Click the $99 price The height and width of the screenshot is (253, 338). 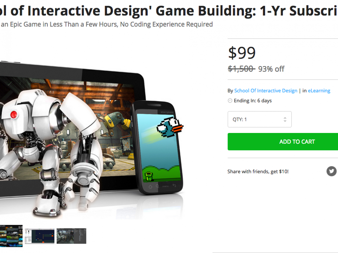coord(242,53)
